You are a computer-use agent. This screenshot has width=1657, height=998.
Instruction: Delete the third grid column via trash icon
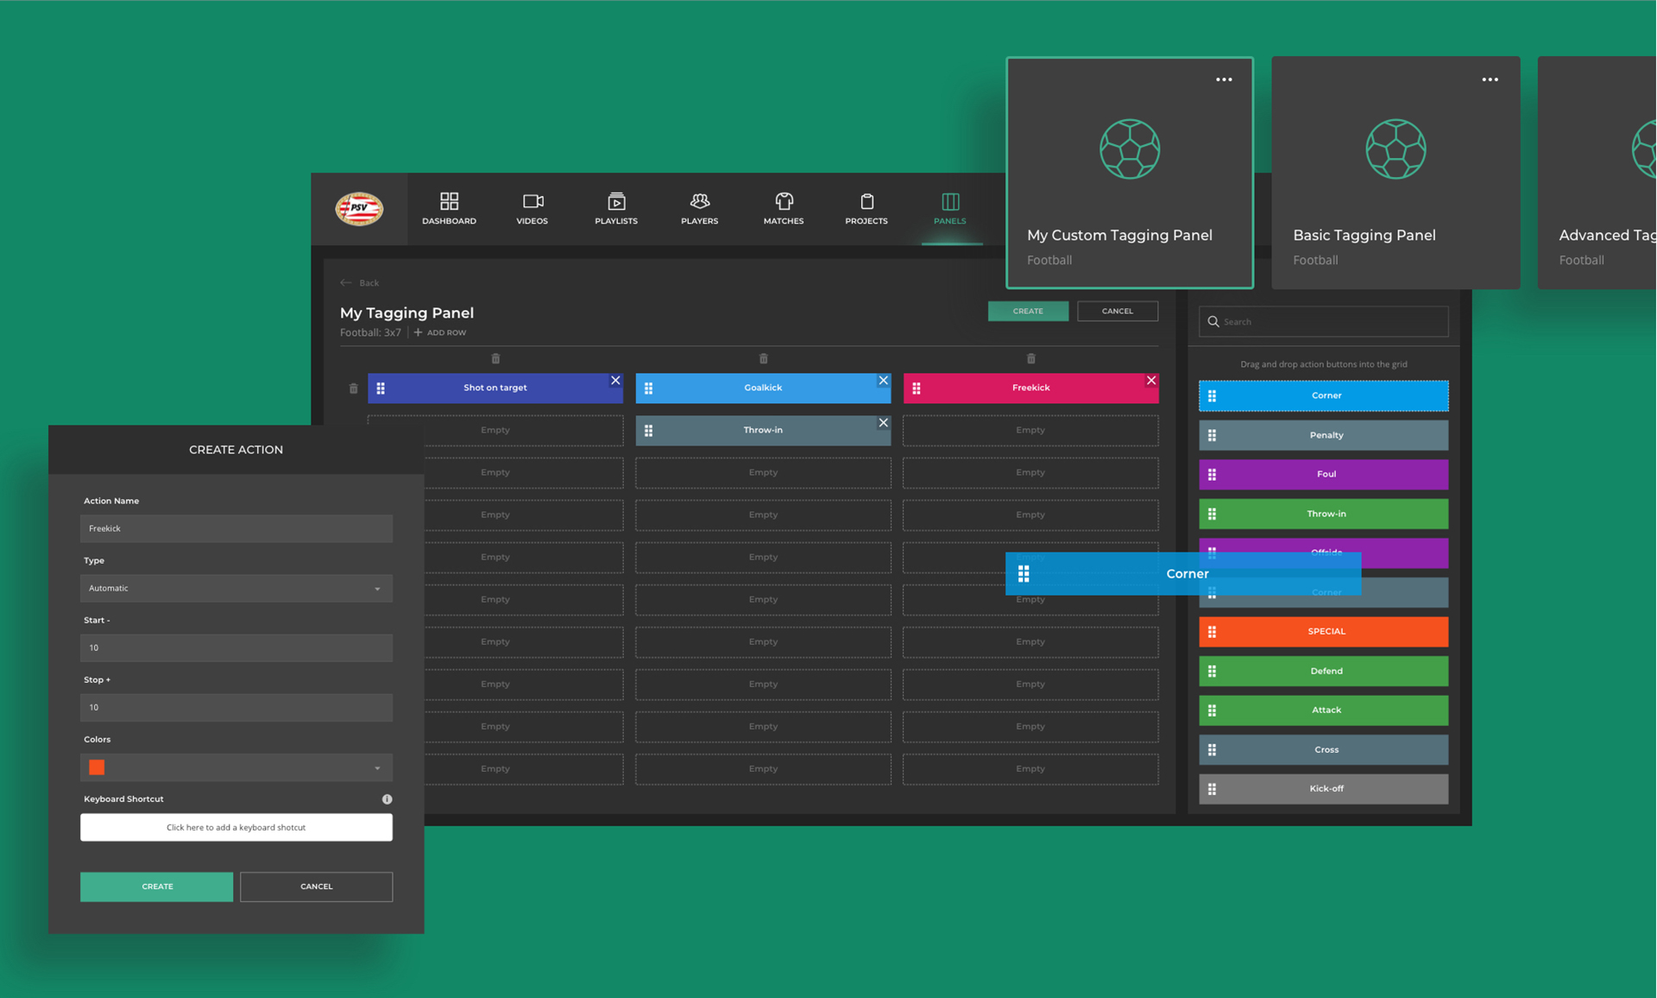(x=1030, y=358)
